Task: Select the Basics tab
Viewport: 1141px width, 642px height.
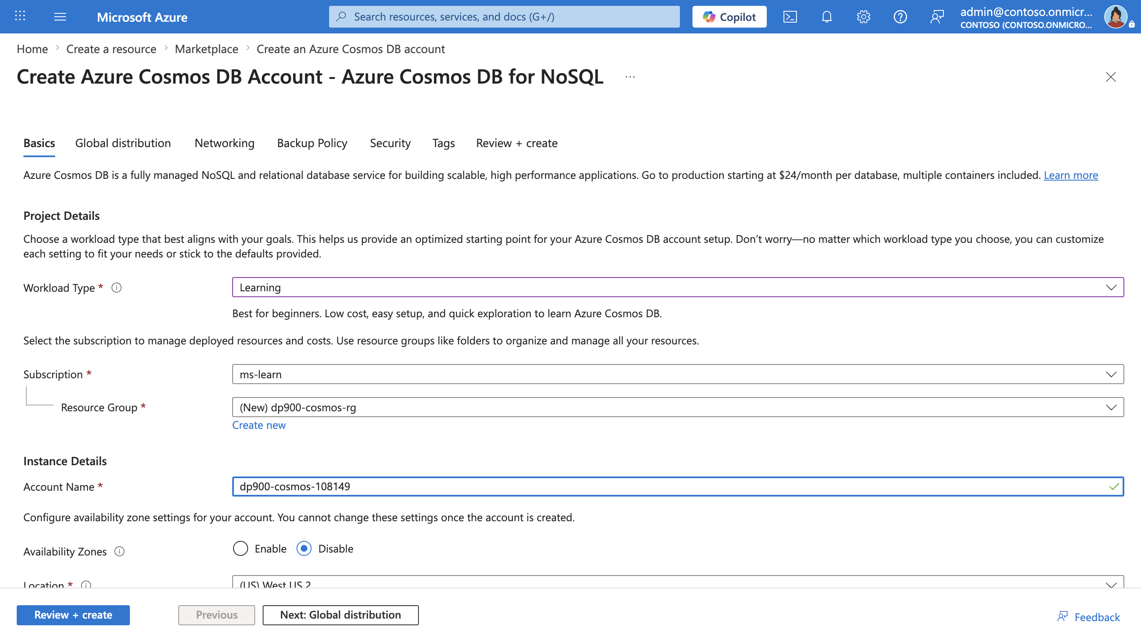Action: (39, 143)
